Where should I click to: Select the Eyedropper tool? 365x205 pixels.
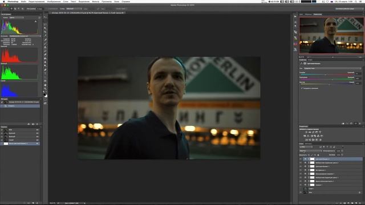pos(45,35)
